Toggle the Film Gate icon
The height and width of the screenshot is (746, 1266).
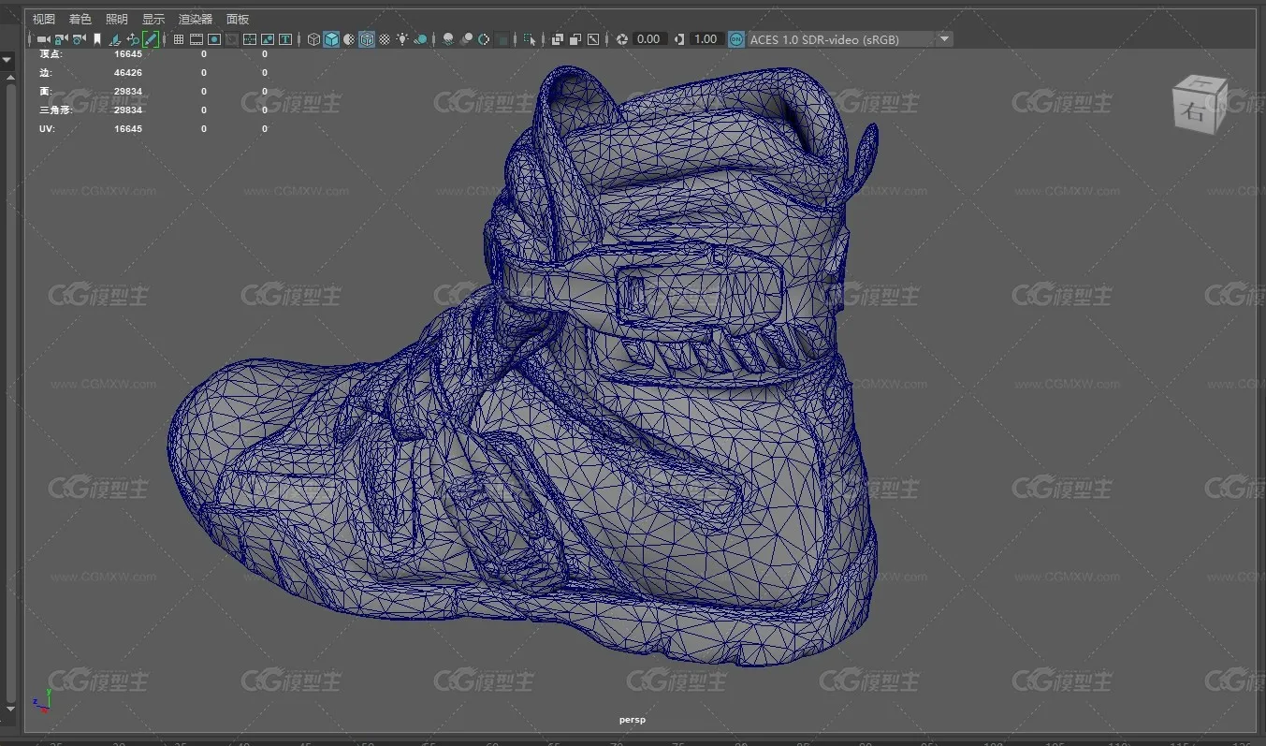click(x=196, y=39)
